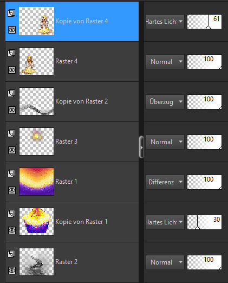Click layer type icon of Raster 3

[11, 133]
